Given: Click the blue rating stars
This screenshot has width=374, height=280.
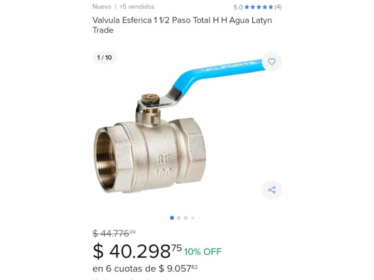Looking at the screenshot, I should click(259, 7).
